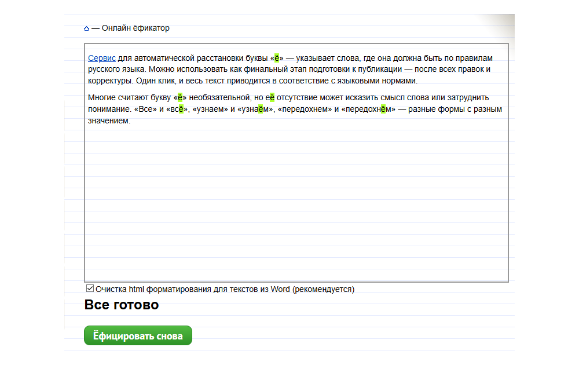The image size is (579, 369).
Task: Click the word «корректуры» in the first paragraph
Action: pyautogui.click(x=110, y=81)
